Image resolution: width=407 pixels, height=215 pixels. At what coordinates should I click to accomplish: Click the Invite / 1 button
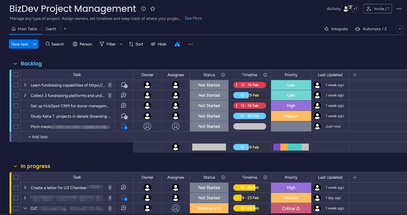click(x=377, y=9)
